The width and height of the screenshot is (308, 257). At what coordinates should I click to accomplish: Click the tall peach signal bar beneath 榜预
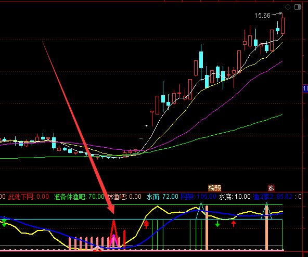[x=207, y=227]
